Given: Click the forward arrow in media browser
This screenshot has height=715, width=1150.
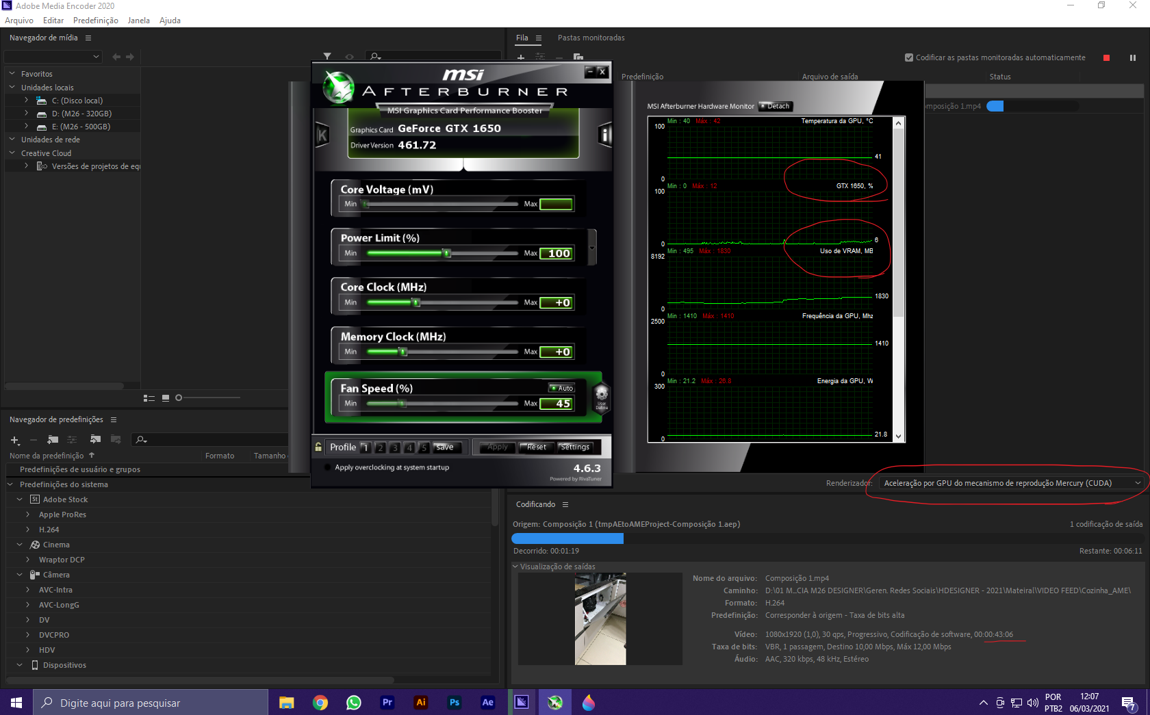Looking at the screenshot, I should 130,57.
